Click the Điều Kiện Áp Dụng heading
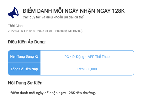This screenshot has width=150, height=102. [27, 42]
